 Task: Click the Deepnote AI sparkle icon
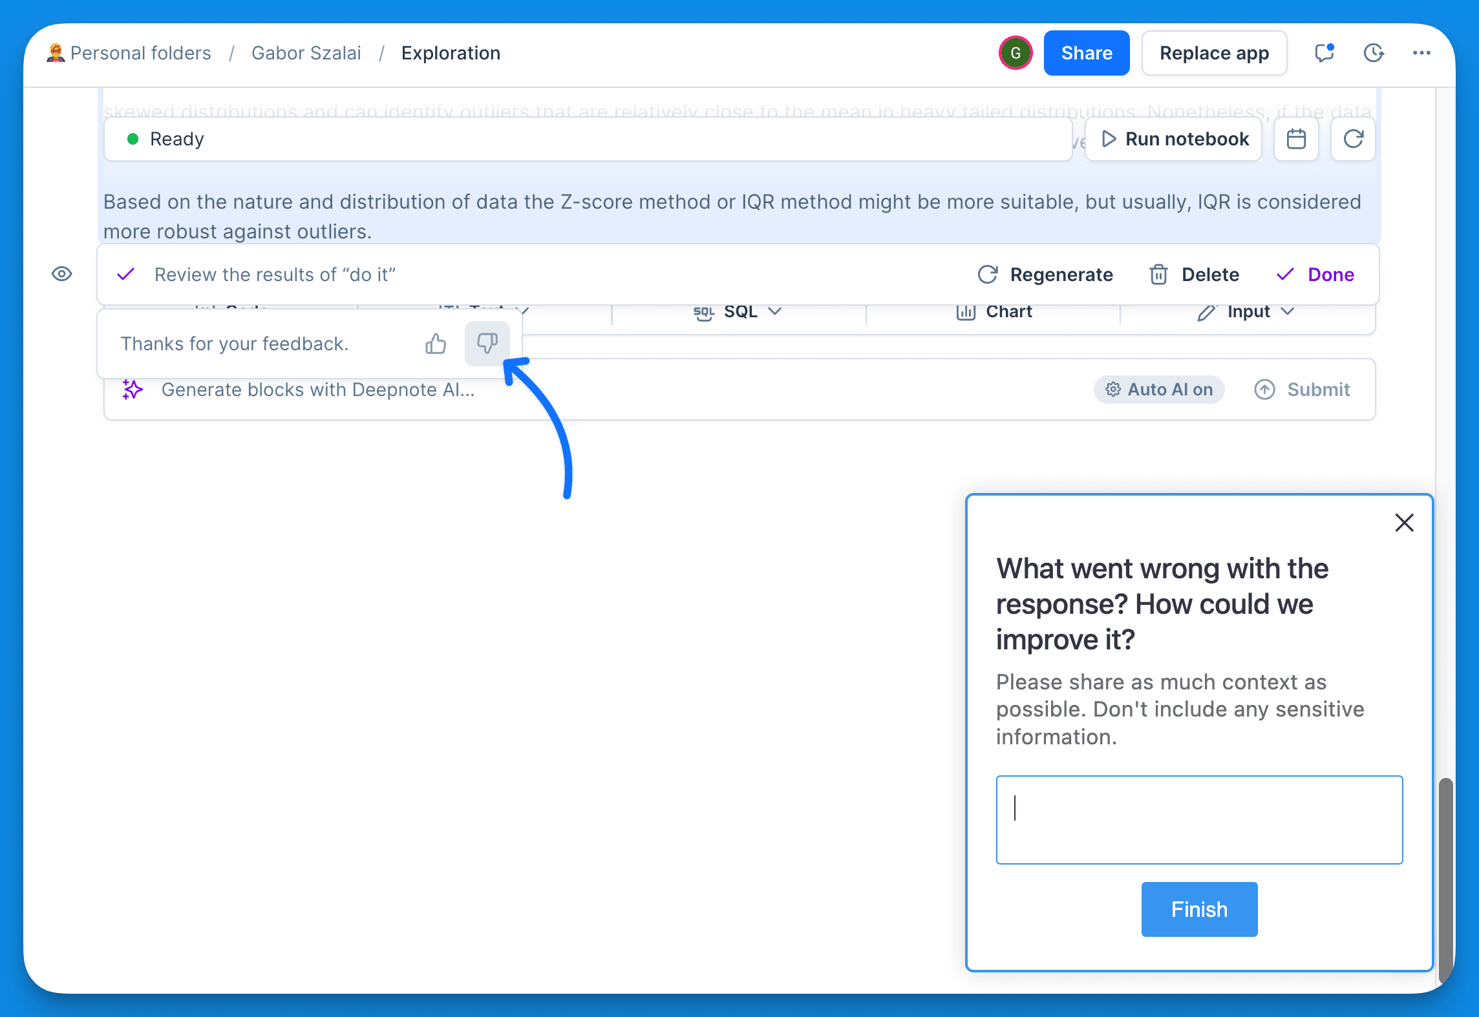pos(133,390)
